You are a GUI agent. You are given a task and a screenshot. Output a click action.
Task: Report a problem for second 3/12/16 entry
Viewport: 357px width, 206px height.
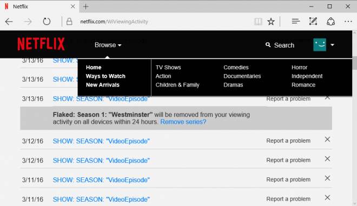(288, 160)
